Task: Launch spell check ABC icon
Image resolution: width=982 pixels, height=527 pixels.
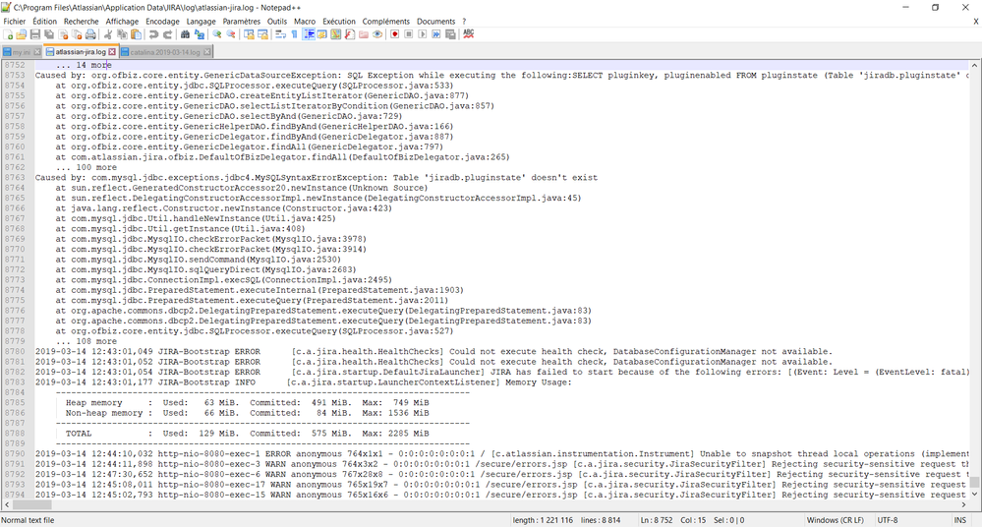Action: tap(469, 33)
